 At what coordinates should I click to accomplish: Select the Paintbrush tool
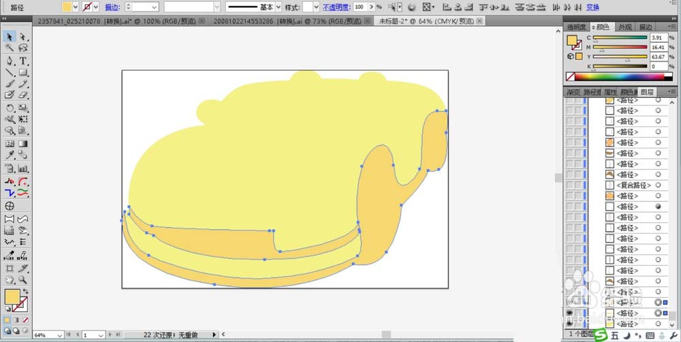(x=10, y=84)
